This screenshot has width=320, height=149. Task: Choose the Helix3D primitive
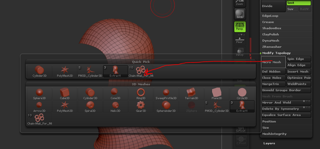click(116, 107)
